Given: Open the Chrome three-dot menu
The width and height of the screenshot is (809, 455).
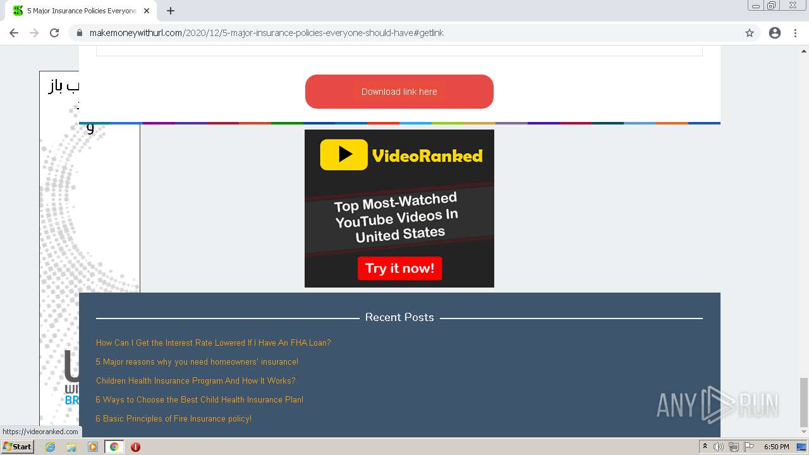Looking at the screenshot, I should click(796, 33).
